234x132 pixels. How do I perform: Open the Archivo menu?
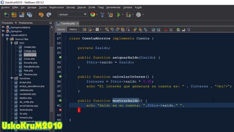click(5, 7)
